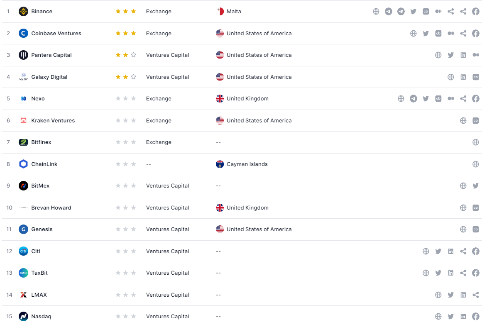The image size is (482, 327).
Task: Click Galaxy Digital's empty third star
Action: coord(133,77)
